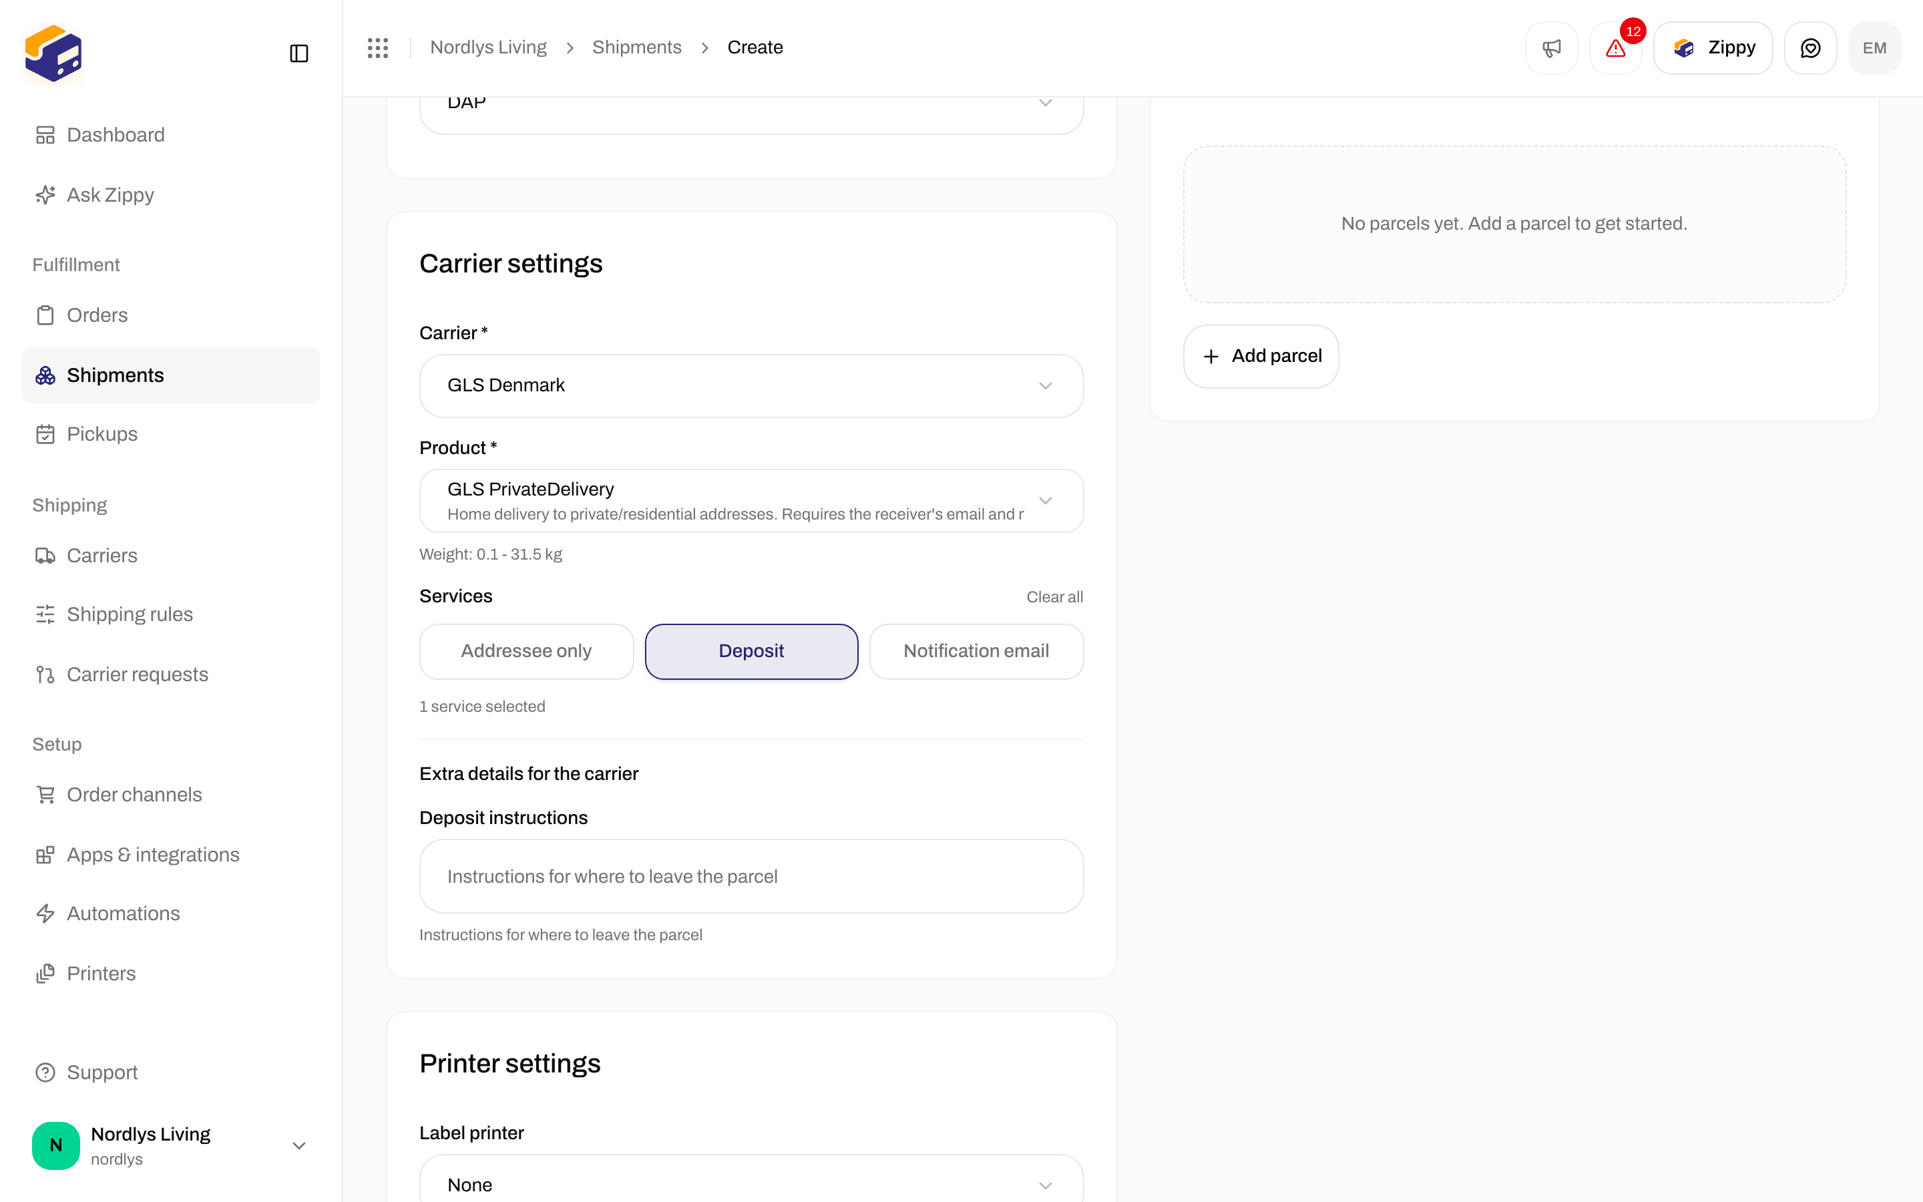Click the Zippy logo in sidebar

click(53, 53)
